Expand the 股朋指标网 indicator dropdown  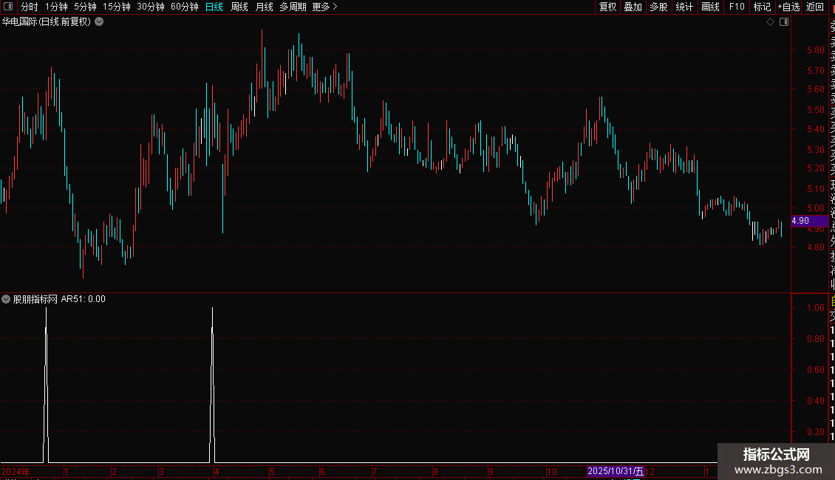pos(6,299)
